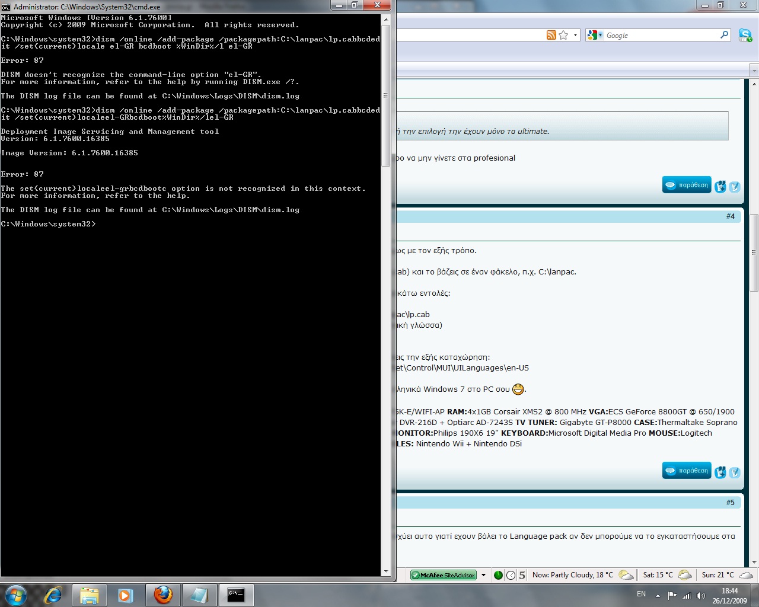Click the quick reply icon on post #4
This screenshot has height=607, width=759.
click(735, 472)
